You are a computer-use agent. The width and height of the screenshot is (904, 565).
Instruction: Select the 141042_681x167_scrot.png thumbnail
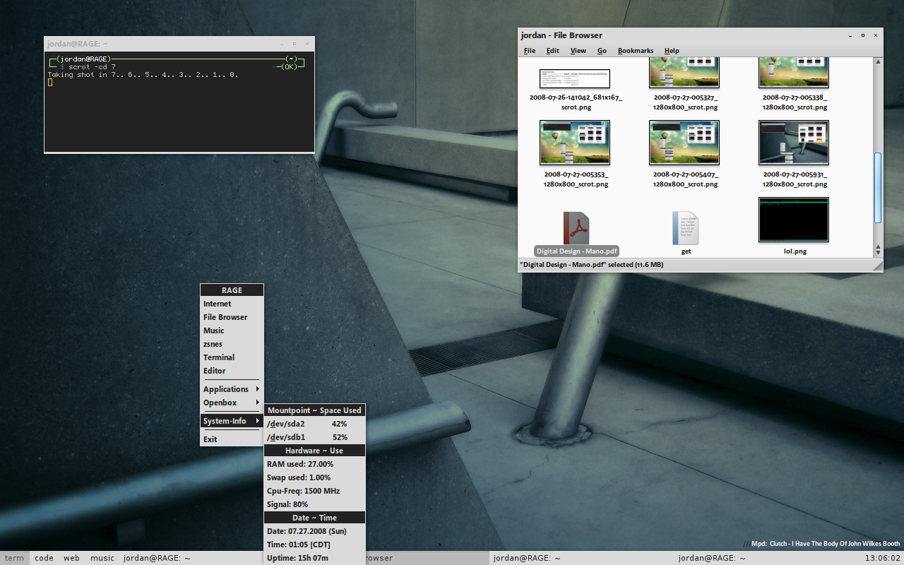click(x=575, y=78)
